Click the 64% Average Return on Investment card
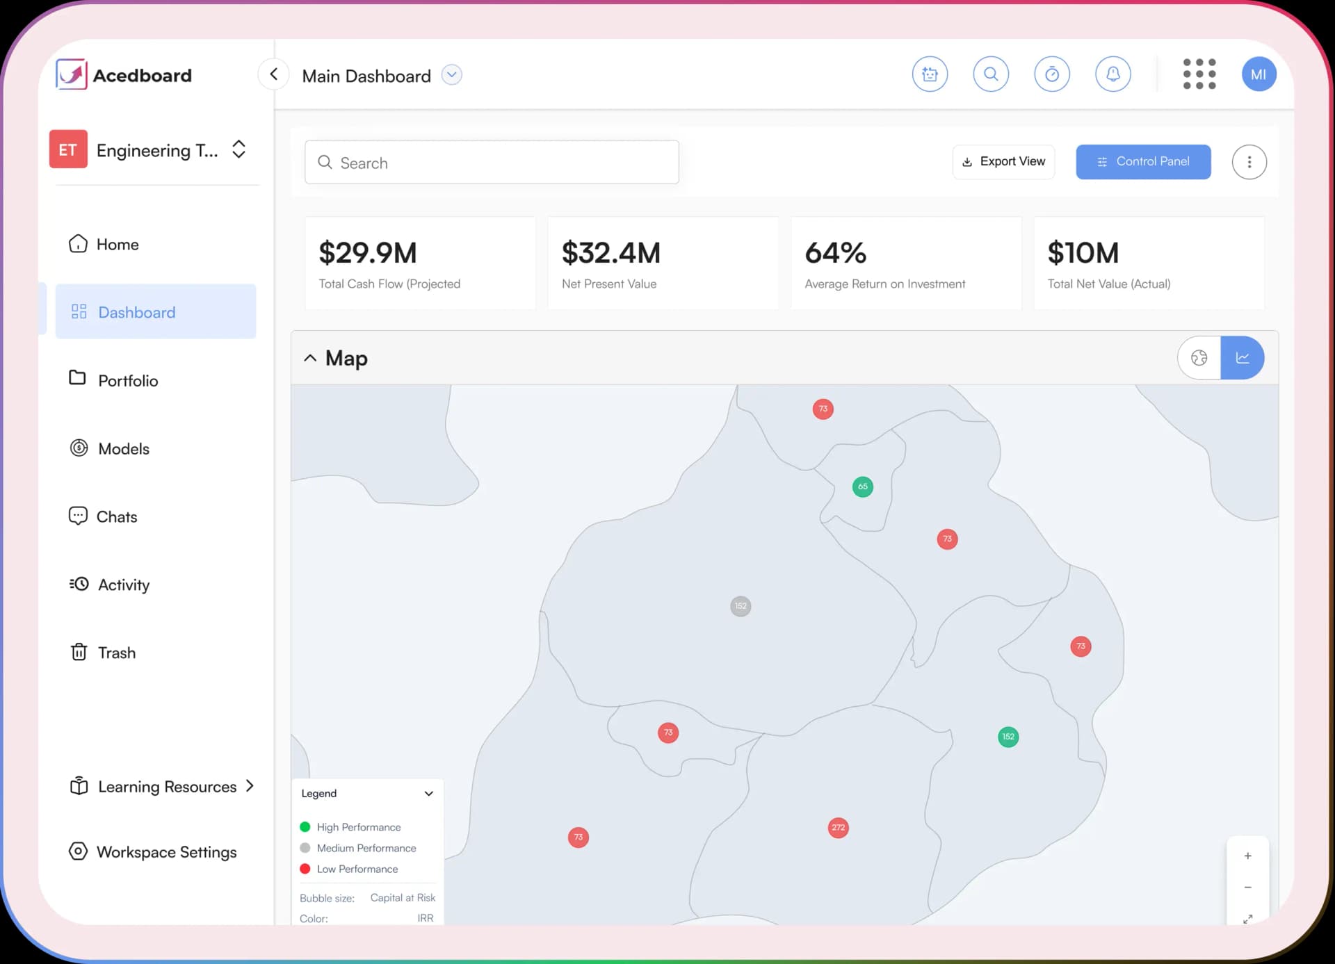The height and width of the screenshot is (964, 1335). tap(906, 263)
